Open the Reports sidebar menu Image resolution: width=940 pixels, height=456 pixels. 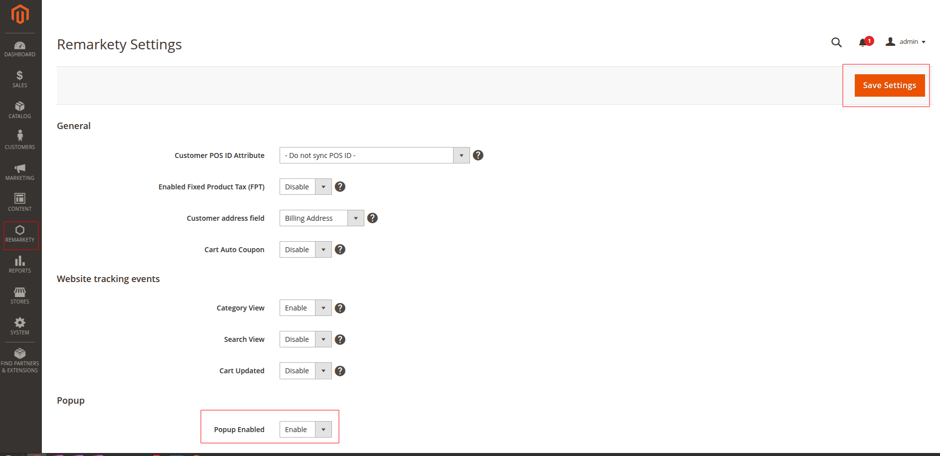[x=20, y=265]
